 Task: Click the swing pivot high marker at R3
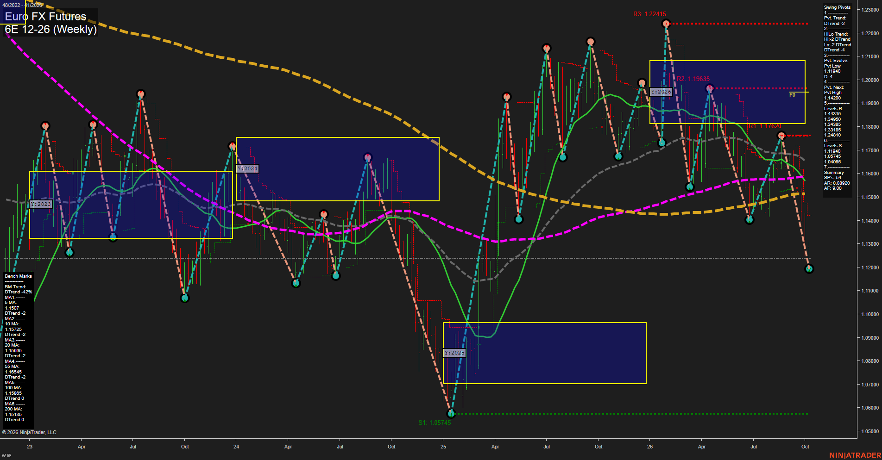pyautogui.click(x=666, y=24)
